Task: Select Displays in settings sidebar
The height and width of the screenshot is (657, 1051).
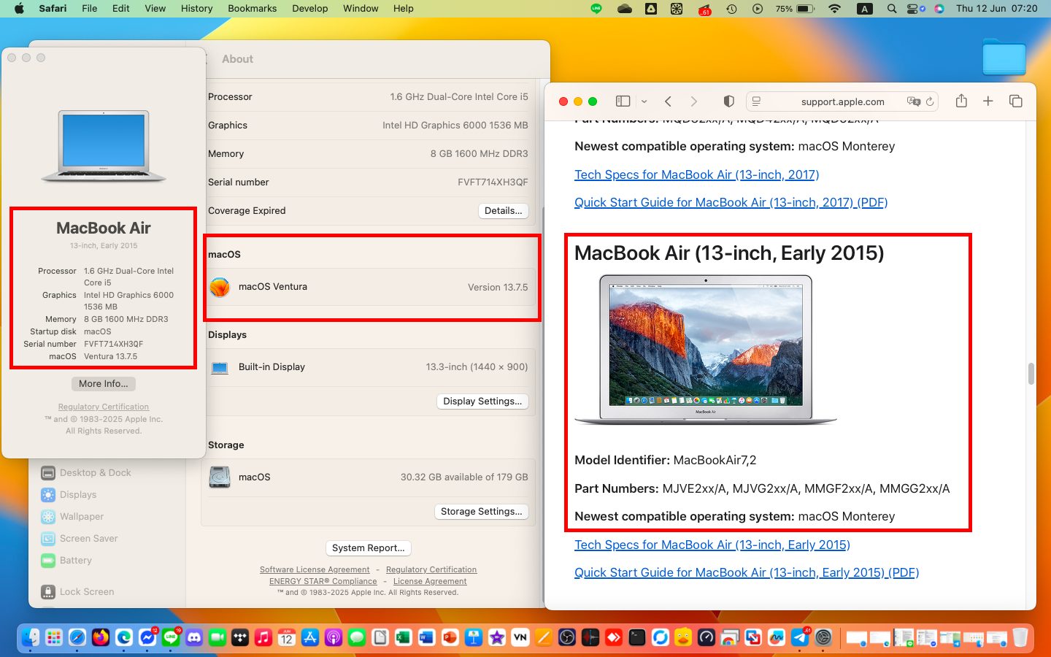Action: tap(69, 494)
